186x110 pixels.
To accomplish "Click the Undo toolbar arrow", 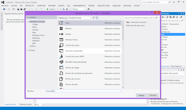I will click(36, 9).
